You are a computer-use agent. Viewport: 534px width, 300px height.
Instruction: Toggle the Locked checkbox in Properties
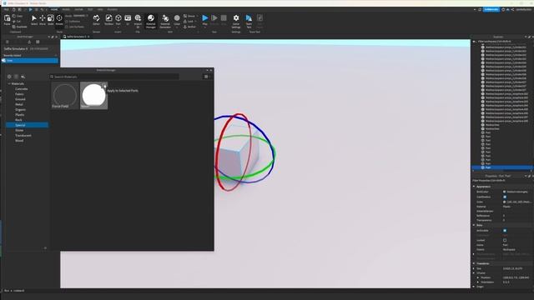click(505, 240)
